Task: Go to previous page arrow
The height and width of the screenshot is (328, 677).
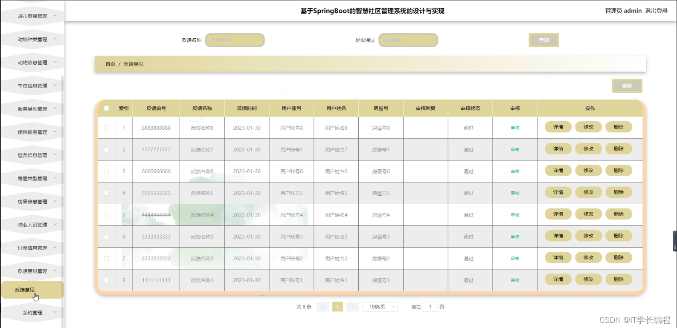Action: 323,307
